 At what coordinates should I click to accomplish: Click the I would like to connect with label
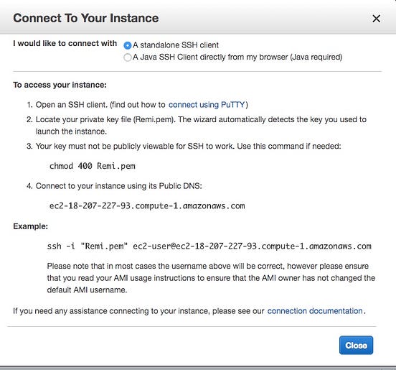(65, 44)
